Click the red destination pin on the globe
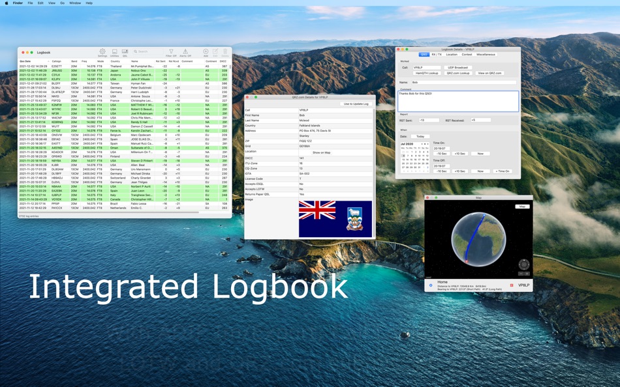The height and width of the screenshot is (387, 620). pyautogui.click(x=467, y=261)
